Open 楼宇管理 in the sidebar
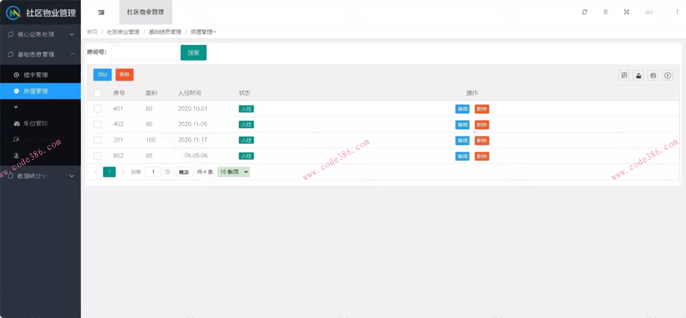686x318 pixels. (41, 75)
